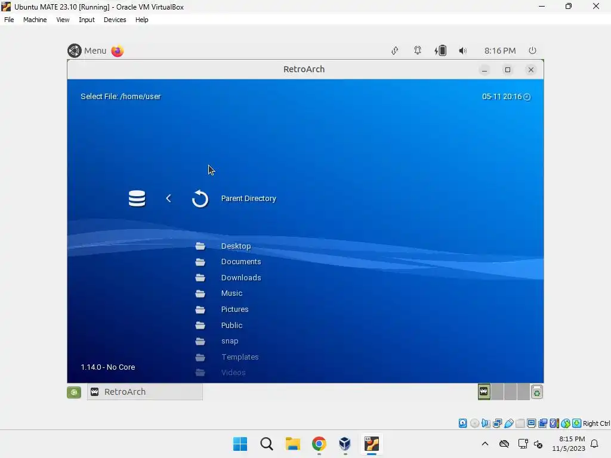Image resolution: width=611 pixels, height=458 pixels.
Task: Open Windows notification bell
Action: pos(595,444)
